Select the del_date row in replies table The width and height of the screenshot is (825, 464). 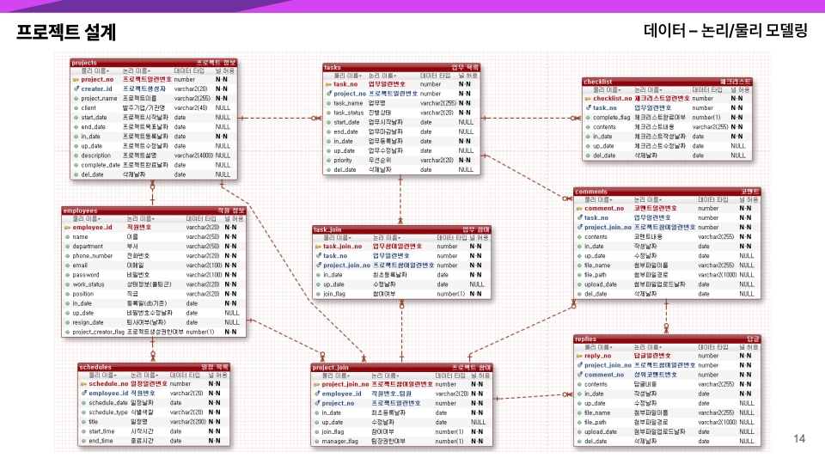click(667, 442)
